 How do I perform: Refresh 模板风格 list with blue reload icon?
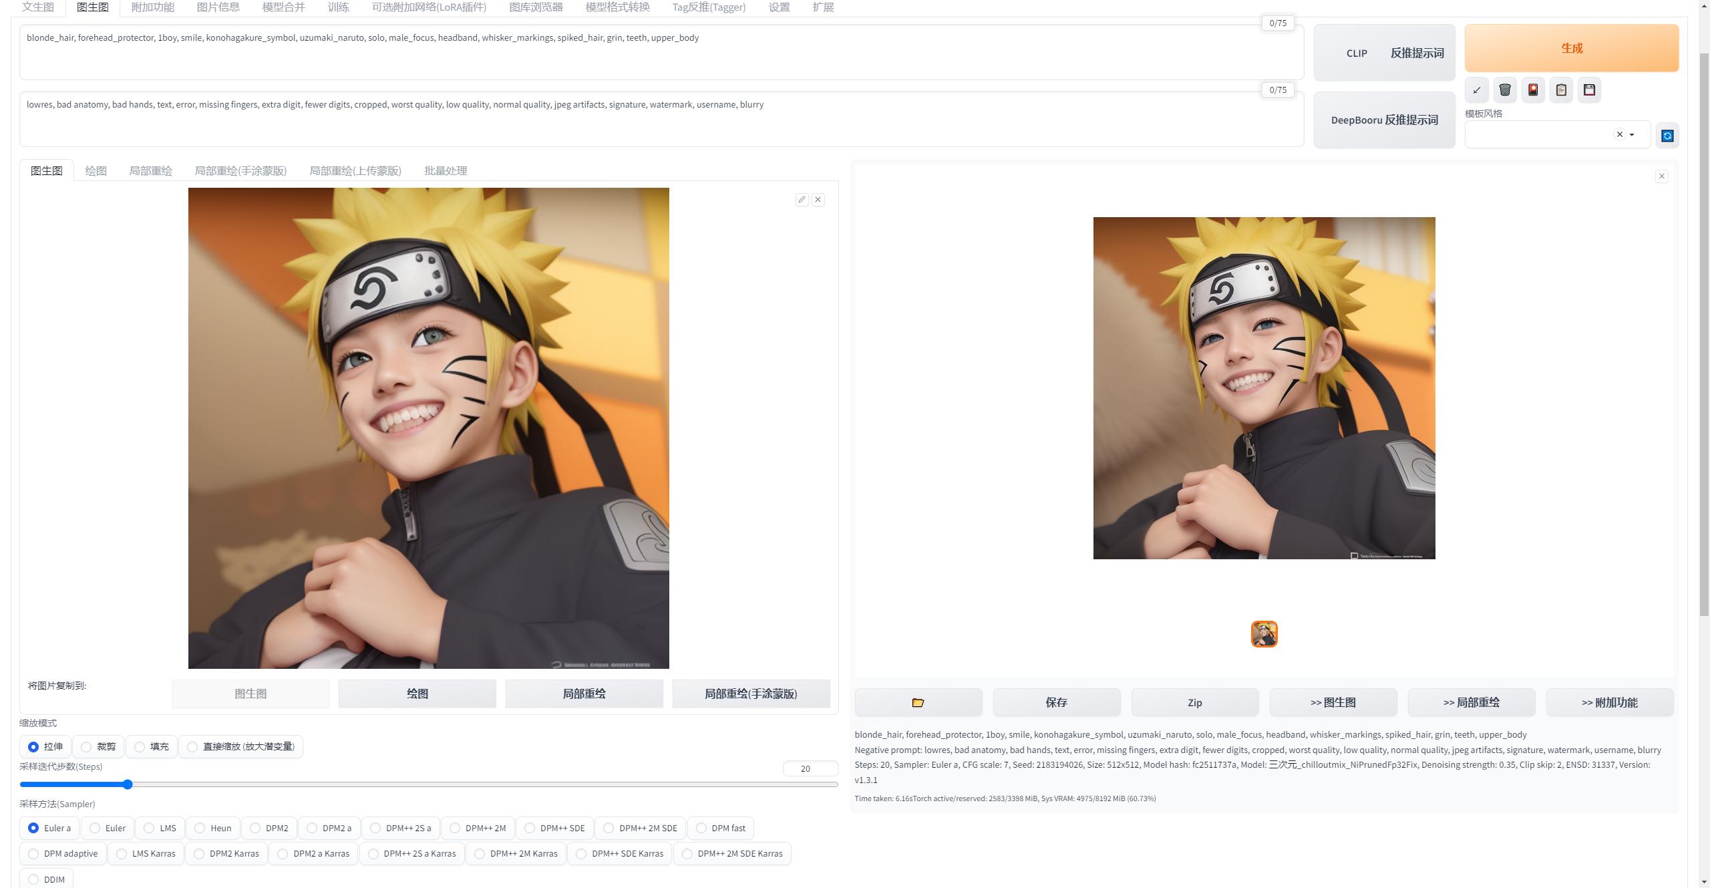point(1667,136)
